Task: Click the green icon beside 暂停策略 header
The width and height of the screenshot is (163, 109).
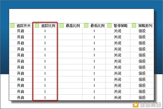Action: pos(109,26)
